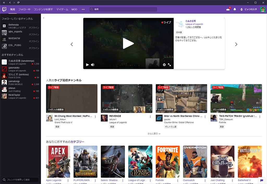
Task: Open THIS PATCH TRASH stream thumbnail
Action: pyautogui.click(x=236, y=99)
